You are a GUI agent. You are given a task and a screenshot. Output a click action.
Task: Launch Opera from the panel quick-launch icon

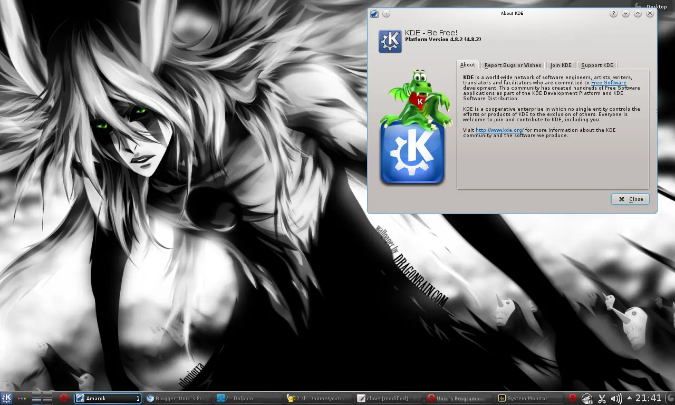point(64,398)
